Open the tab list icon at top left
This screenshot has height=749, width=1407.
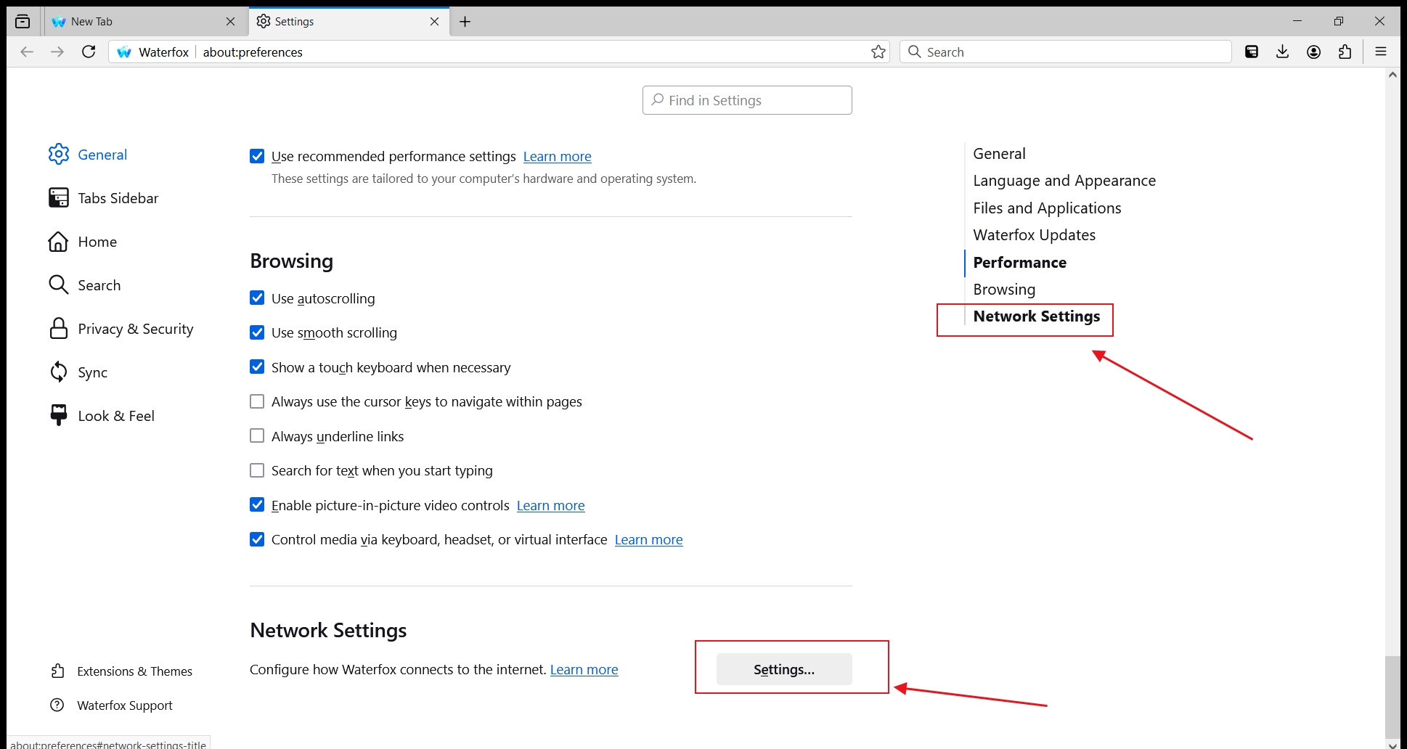(x=23, y=22)
